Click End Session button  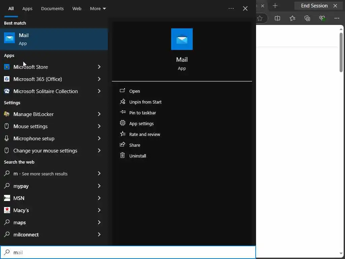(x=314, y=6)
